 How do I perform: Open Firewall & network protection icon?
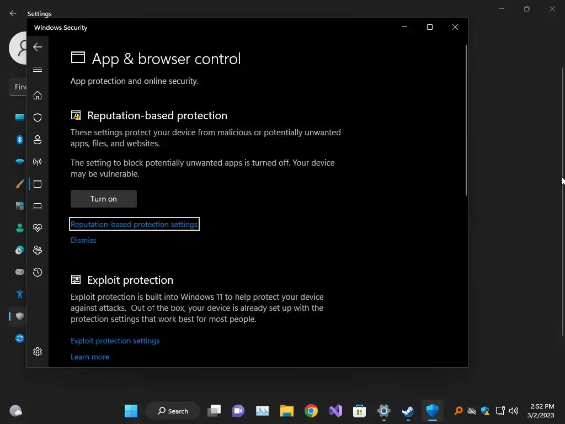click(38, 162)
